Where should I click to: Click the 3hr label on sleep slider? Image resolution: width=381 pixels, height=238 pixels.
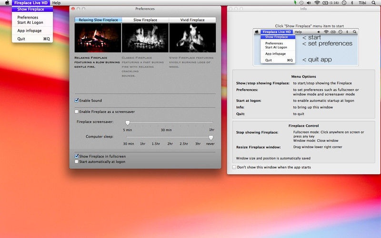[x=198, y=144]
